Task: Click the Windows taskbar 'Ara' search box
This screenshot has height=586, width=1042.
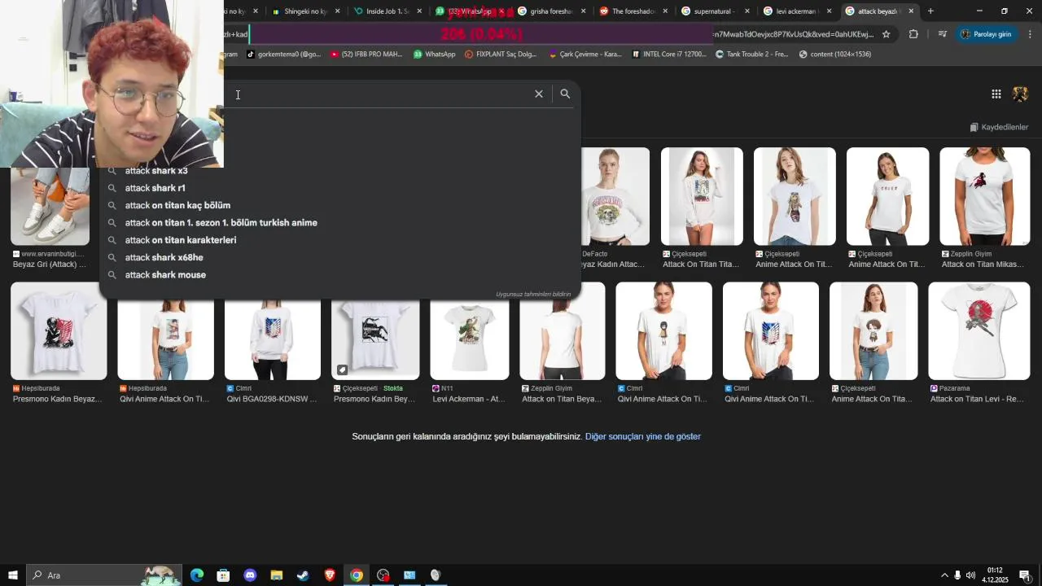Action: tap(103, 575)
